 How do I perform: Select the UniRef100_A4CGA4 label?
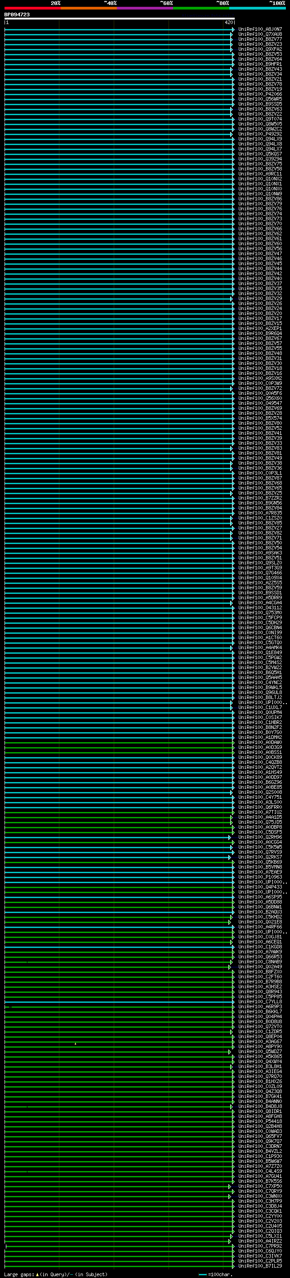click(260, 603)
